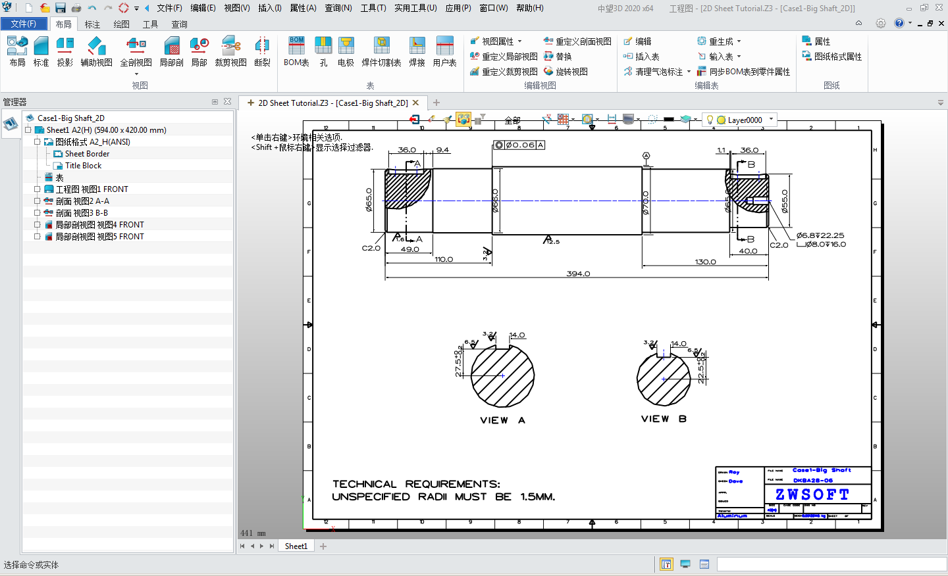Screen dimensions: 948x576
Task: Open the 插入(I) menu
Action: pyautogui.click(x=269, y=8)
